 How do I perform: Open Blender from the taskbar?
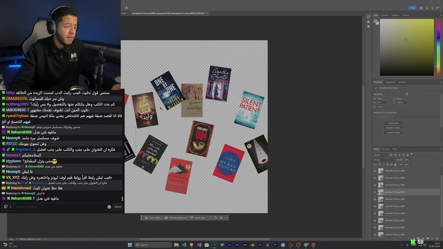[253, 245]
